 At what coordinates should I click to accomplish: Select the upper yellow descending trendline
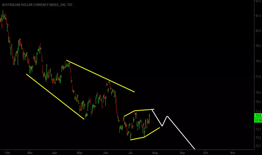point(100,76)
